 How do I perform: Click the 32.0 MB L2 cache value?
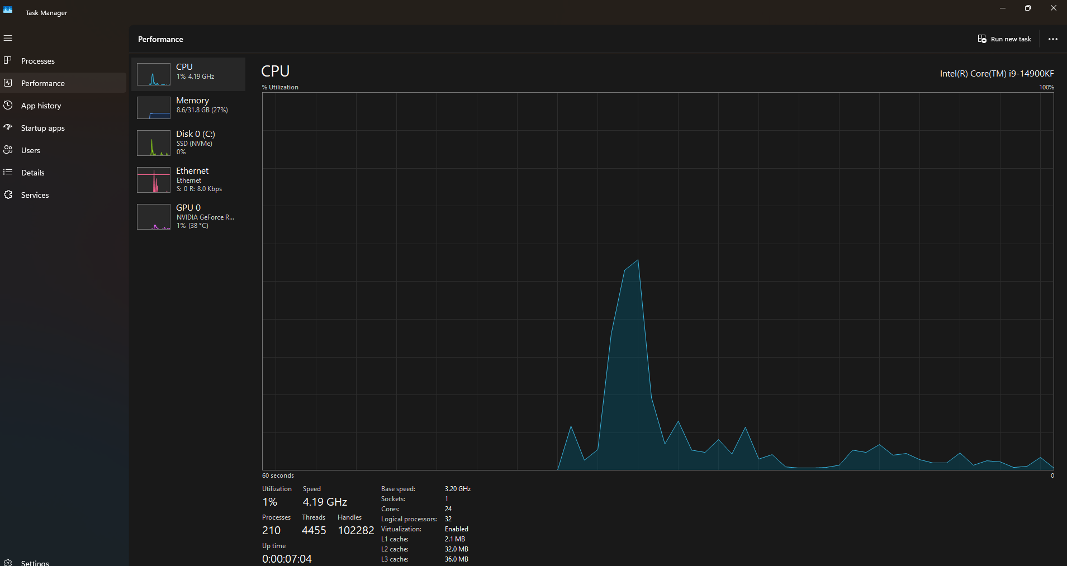coord(457,549)
